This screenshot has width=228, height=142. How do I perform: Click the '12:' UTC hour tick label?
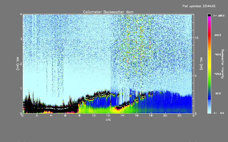coord(109,116)
